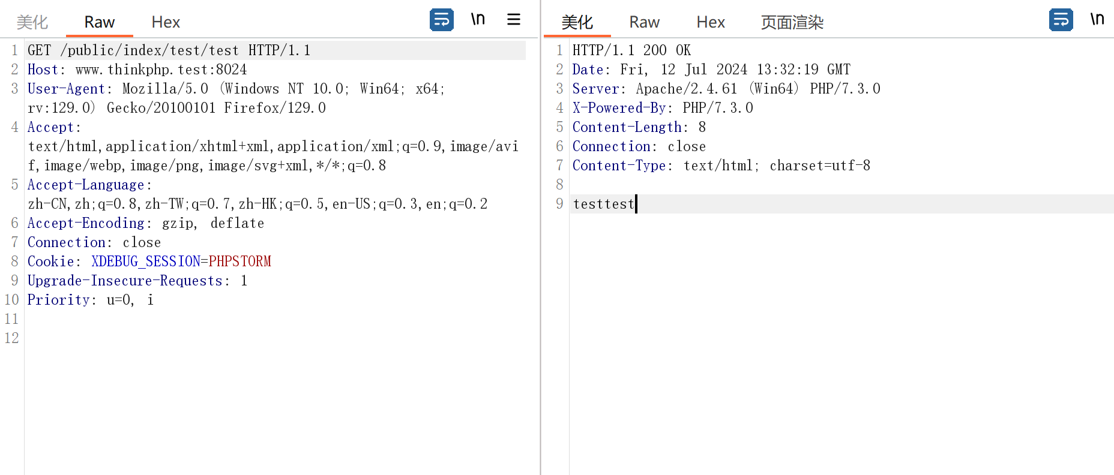This screenshot has width=1114, height=475.
Task: Switch request view to 美化 tab
Action: [32, 22]
